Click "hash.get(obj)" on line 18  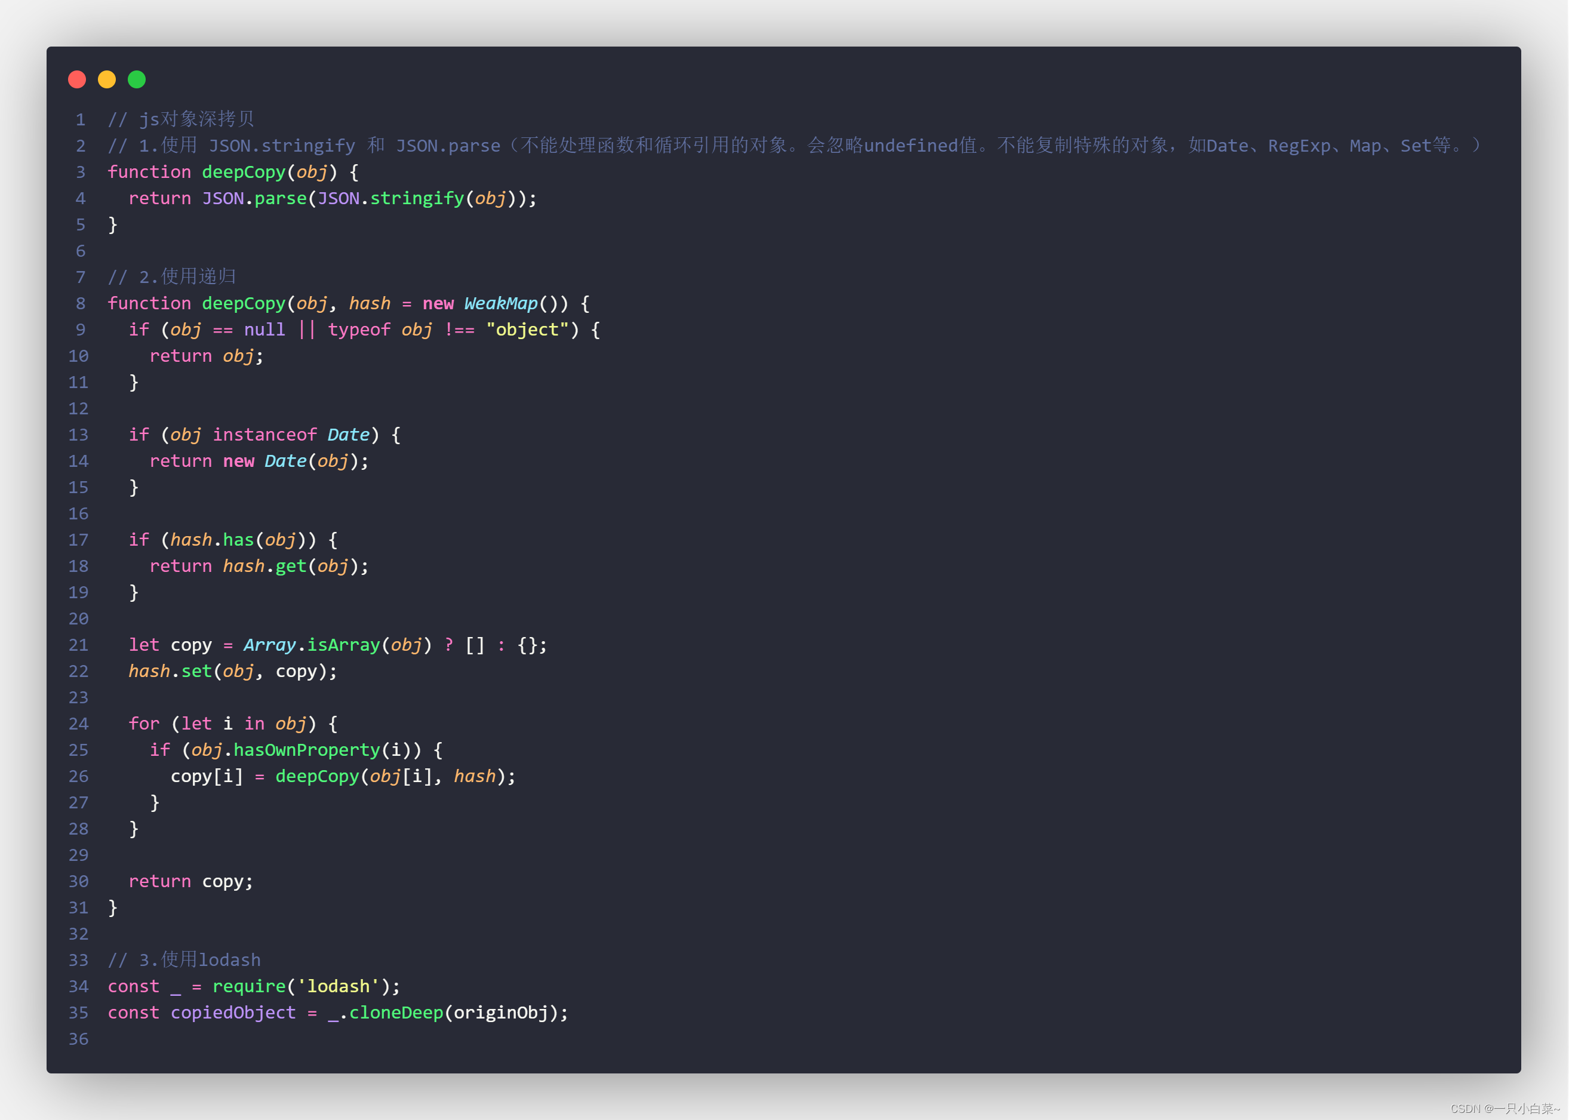(291, 566)
